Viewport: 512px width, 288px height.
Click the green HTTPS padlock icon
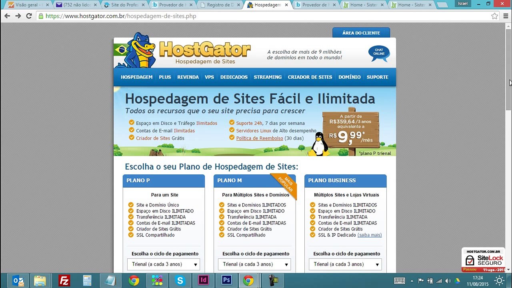click(x=41, y=16)
